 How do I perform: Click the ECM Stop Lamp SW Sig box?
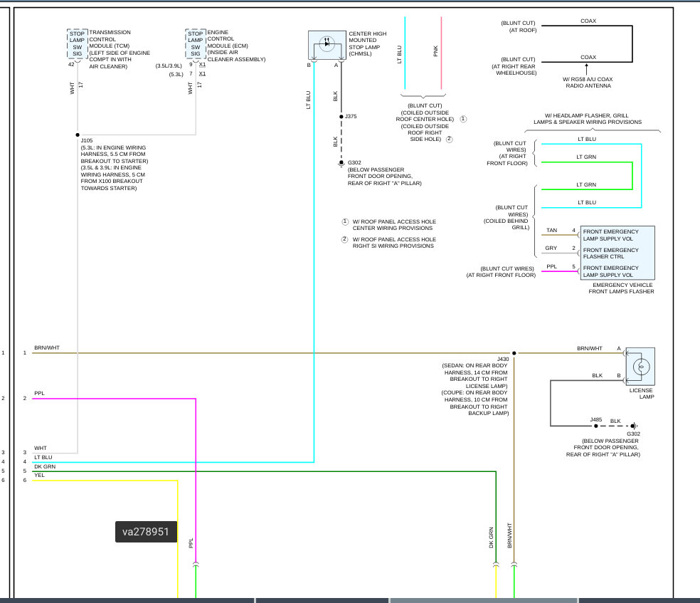[x=196, y=43]
